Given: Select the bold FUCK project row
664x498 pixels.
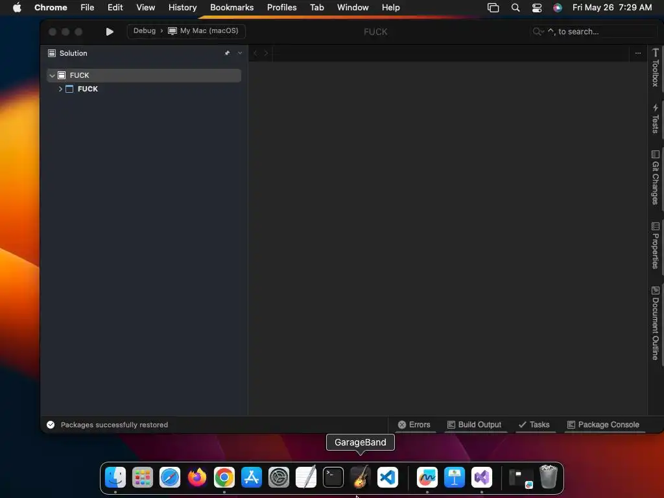Looking at the screenshot, I should (x=144, y=89).
